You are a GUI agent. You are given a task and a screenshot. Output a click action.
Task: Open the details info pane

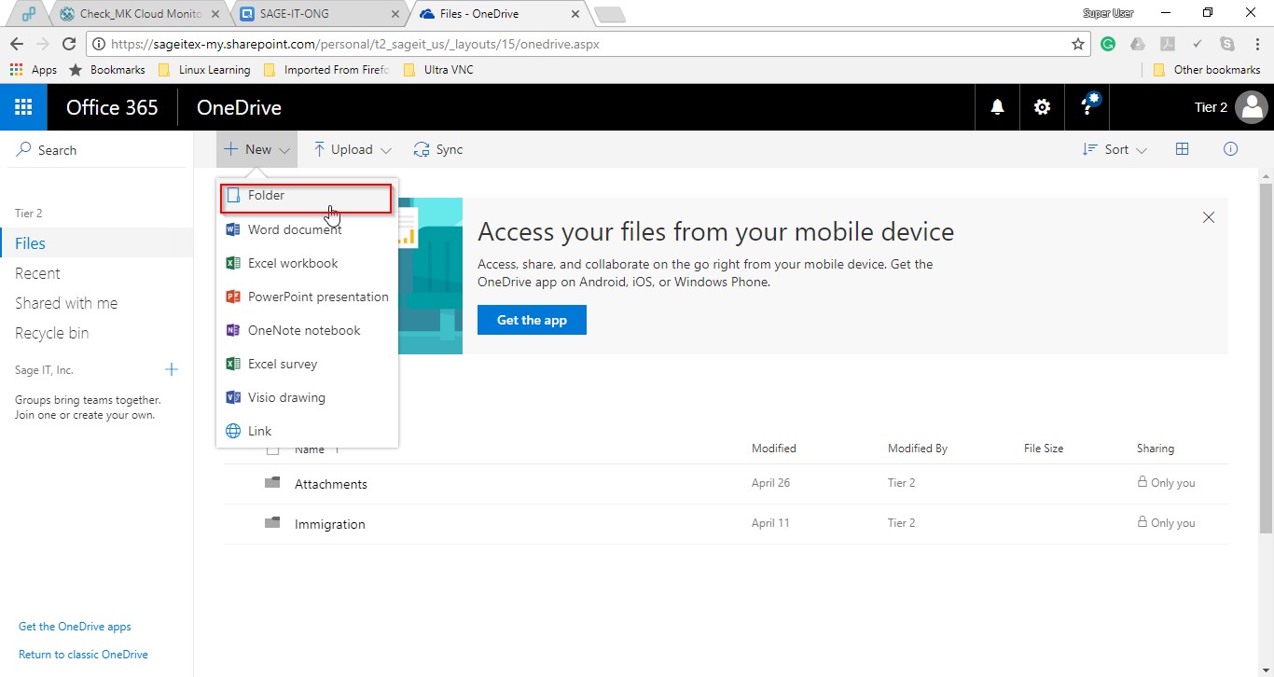[1230, 149]
